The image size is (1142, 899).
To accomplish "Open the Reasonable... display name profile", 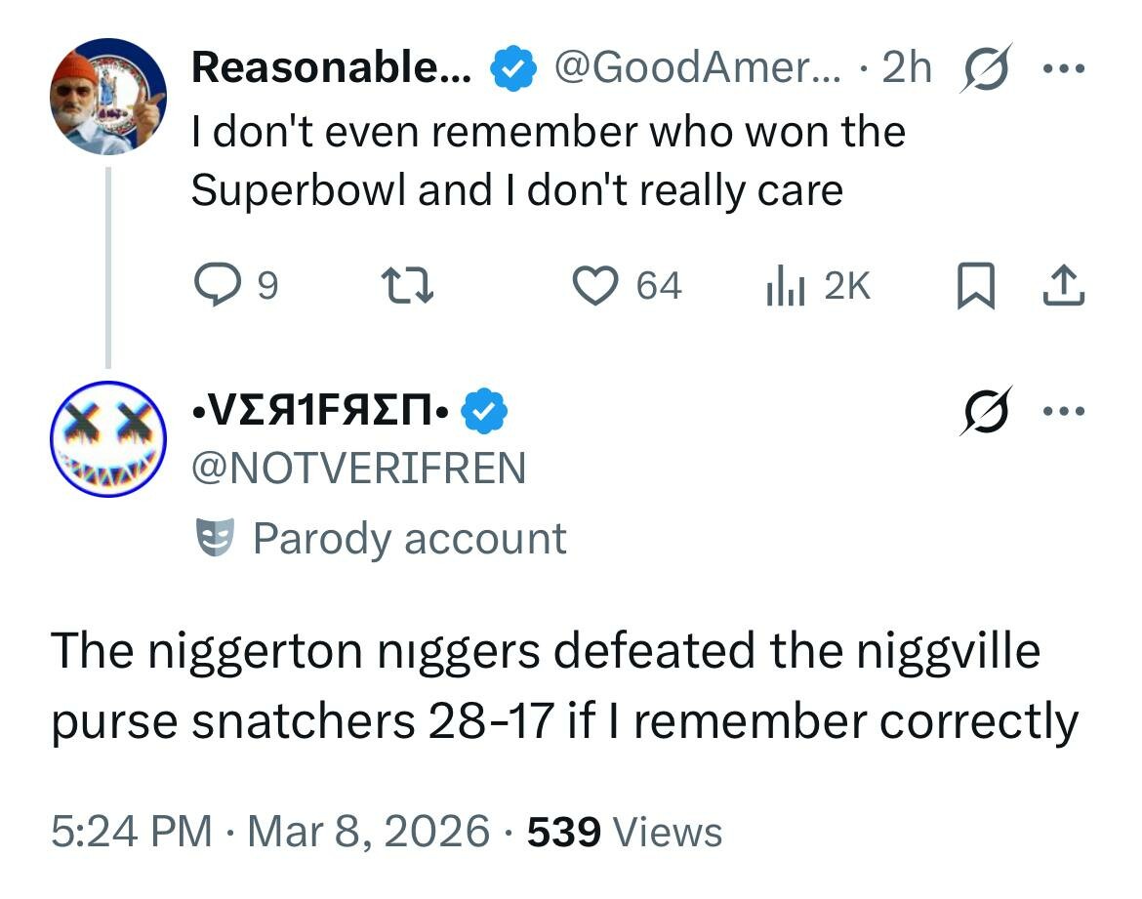I will (332, 68).
